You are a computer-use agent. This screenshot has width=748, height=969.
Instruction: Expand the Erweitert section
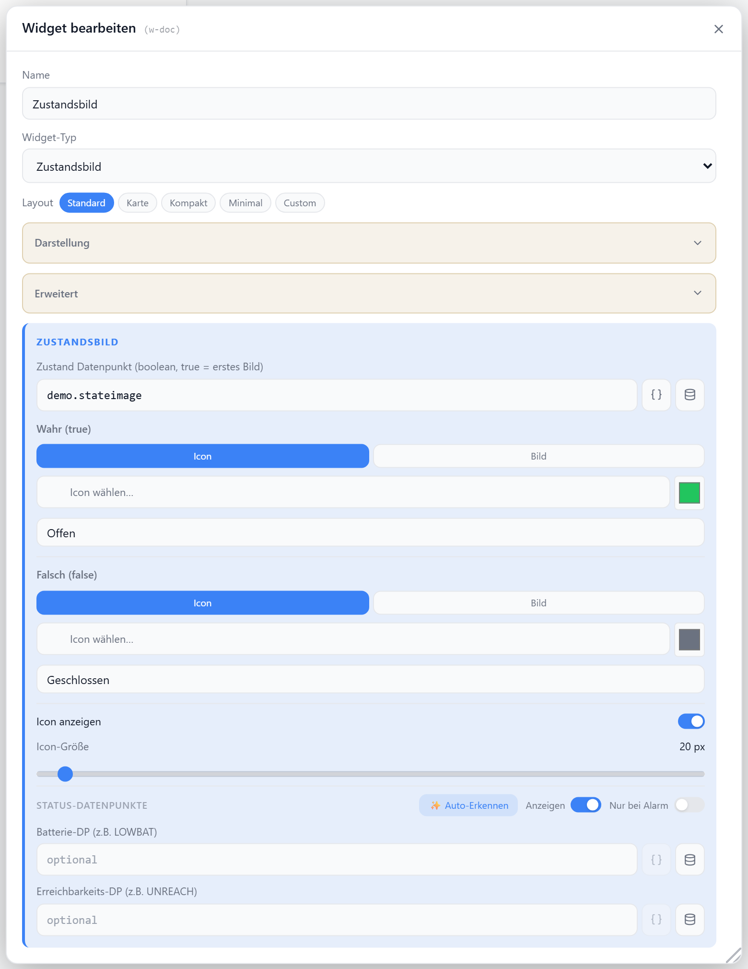pos(369,294)
